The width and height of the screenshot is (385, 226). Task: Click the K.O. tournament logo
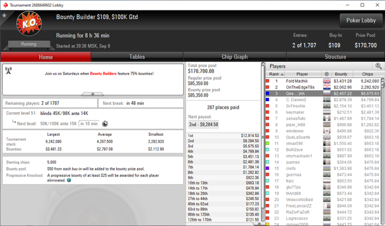point(29,24)
